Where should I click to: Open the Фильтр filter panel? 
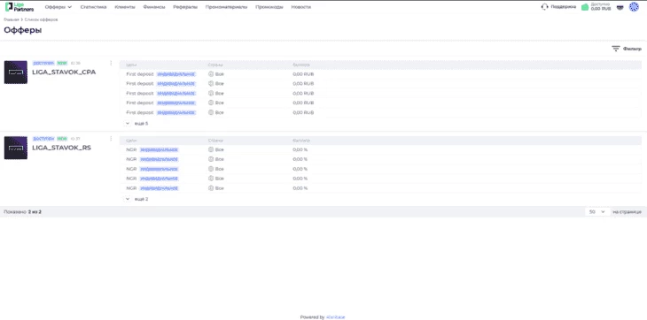click(x=627, y=49)
